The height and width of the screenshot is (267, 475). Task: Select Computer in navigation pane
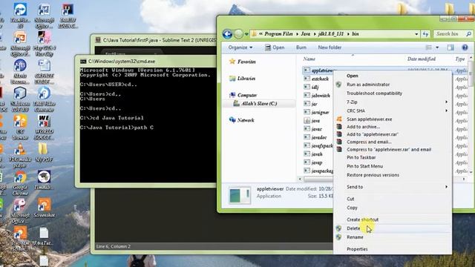pos(243,95)
